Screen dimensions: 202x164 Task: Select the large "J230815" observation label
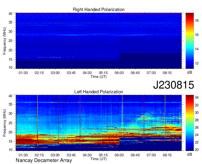173,85
